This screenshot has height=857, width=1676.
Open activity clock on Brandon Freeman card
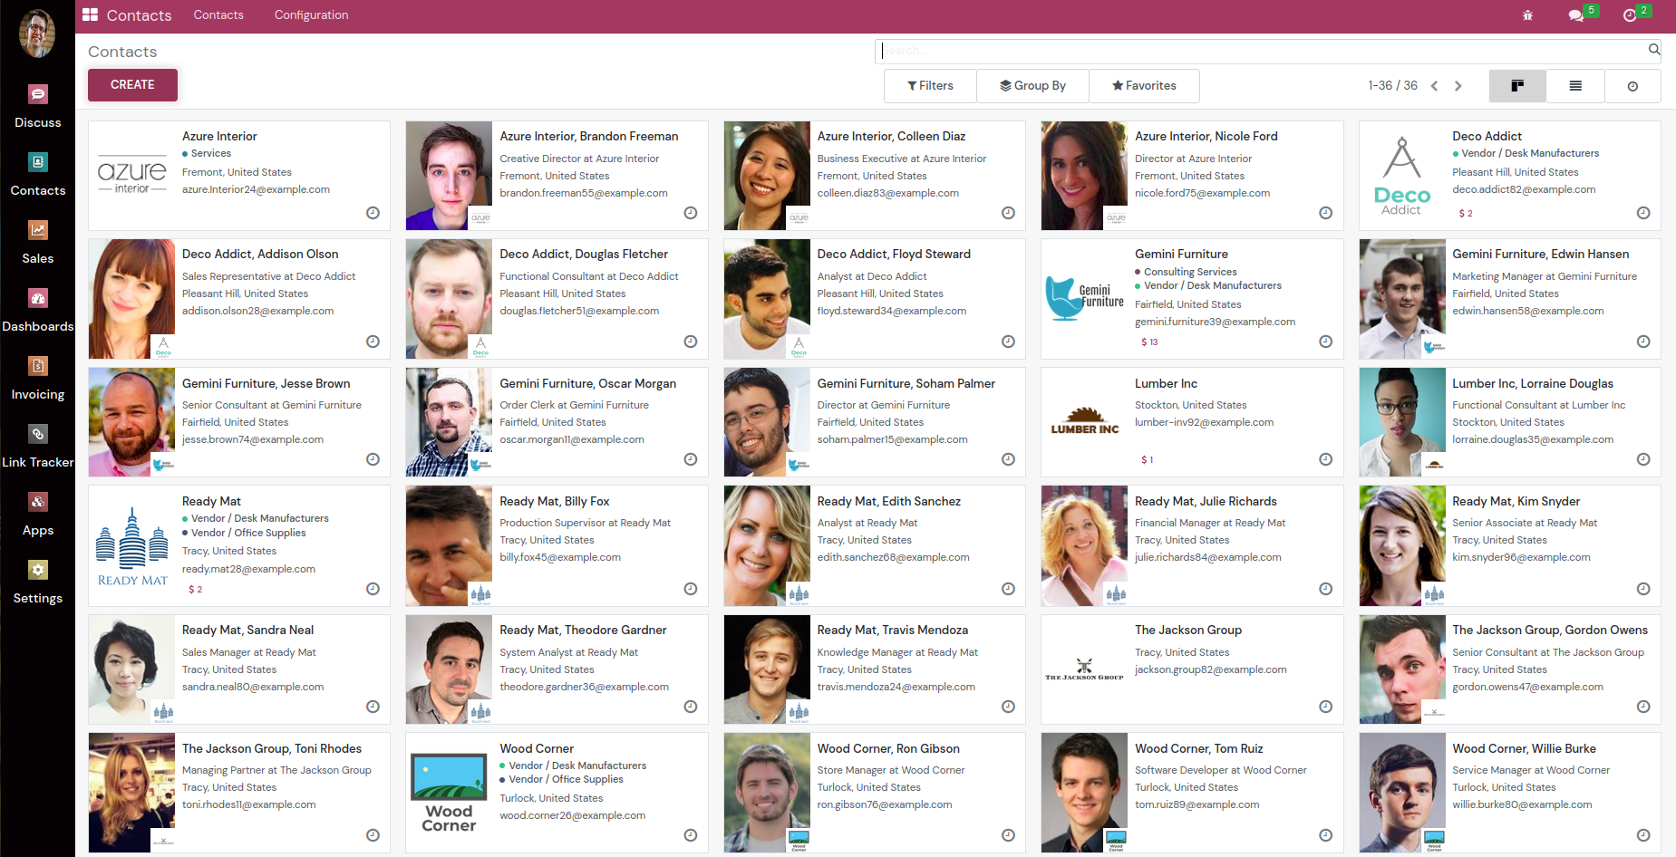coord(691,213)
